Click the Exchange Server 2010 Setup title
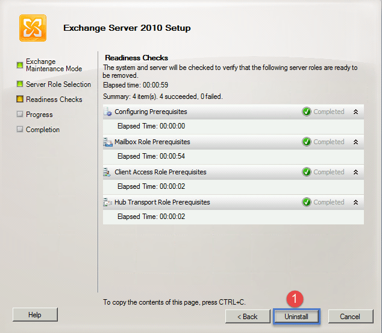 click(127, 28)
